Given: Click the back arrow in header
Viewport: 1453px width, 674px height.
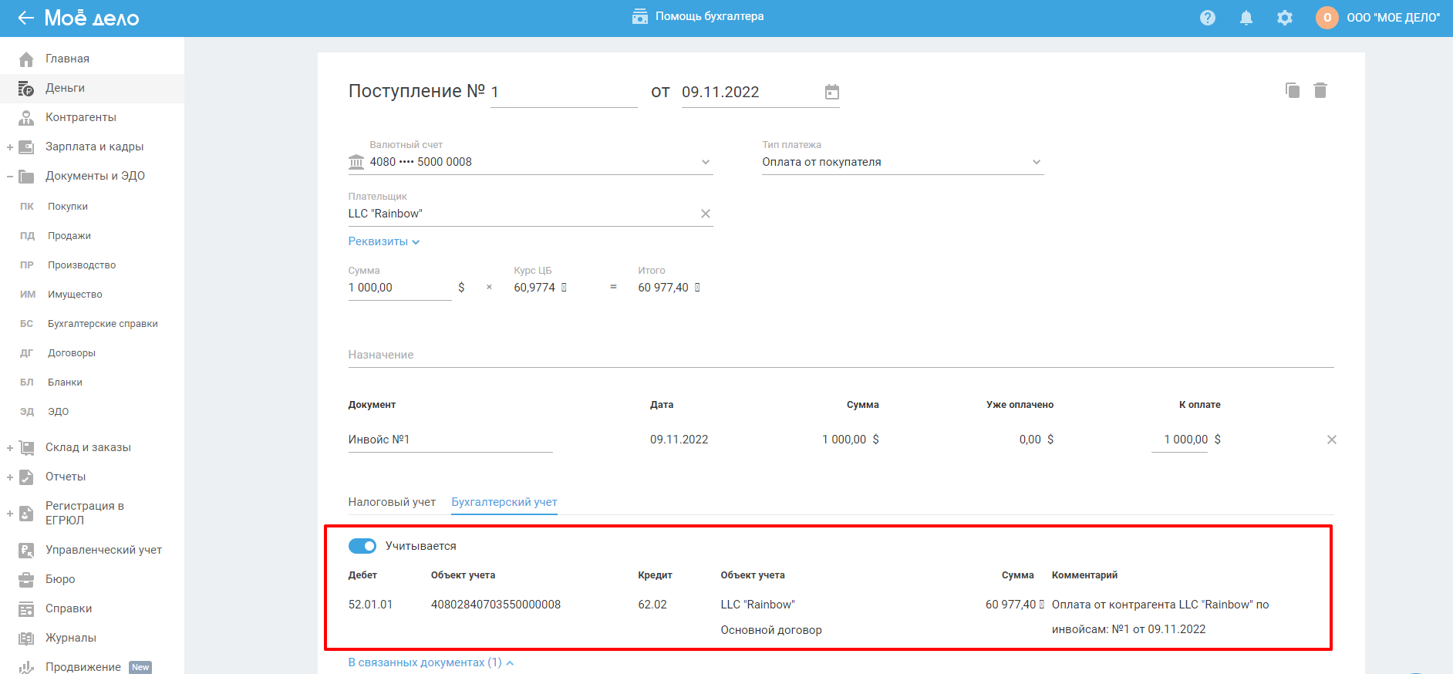Looking at the screenshot, I should click(25, 18).
